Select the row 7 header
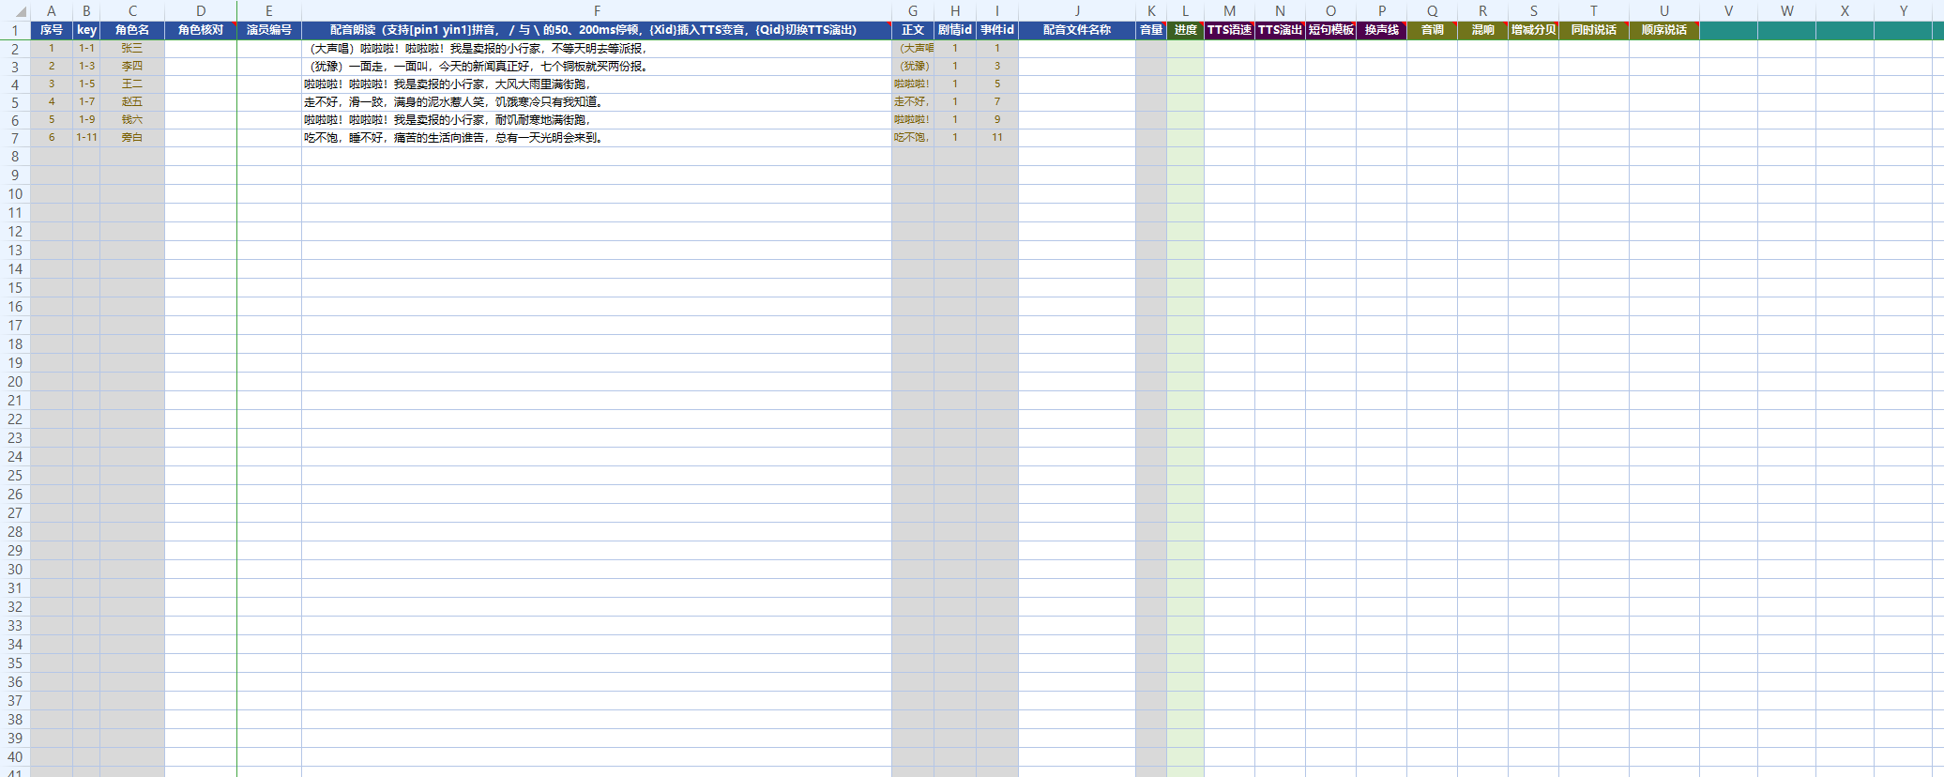Image resolution: width=1944 pixels, height=777 pixels. point(15,138)
